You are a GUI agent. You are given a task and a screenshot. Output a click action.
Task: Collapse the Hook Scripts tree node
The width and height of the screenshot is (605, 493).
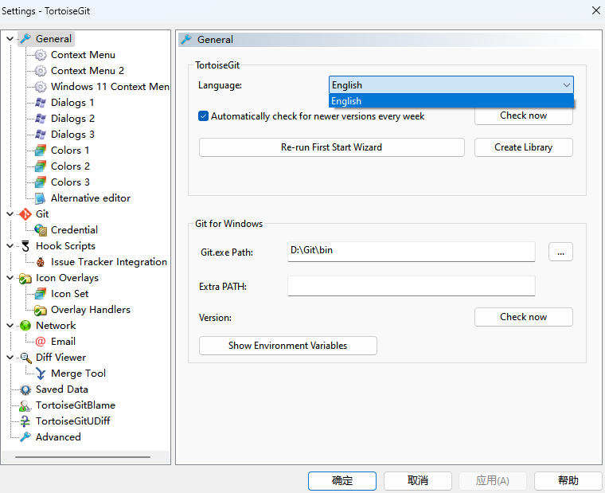[10, 246]
